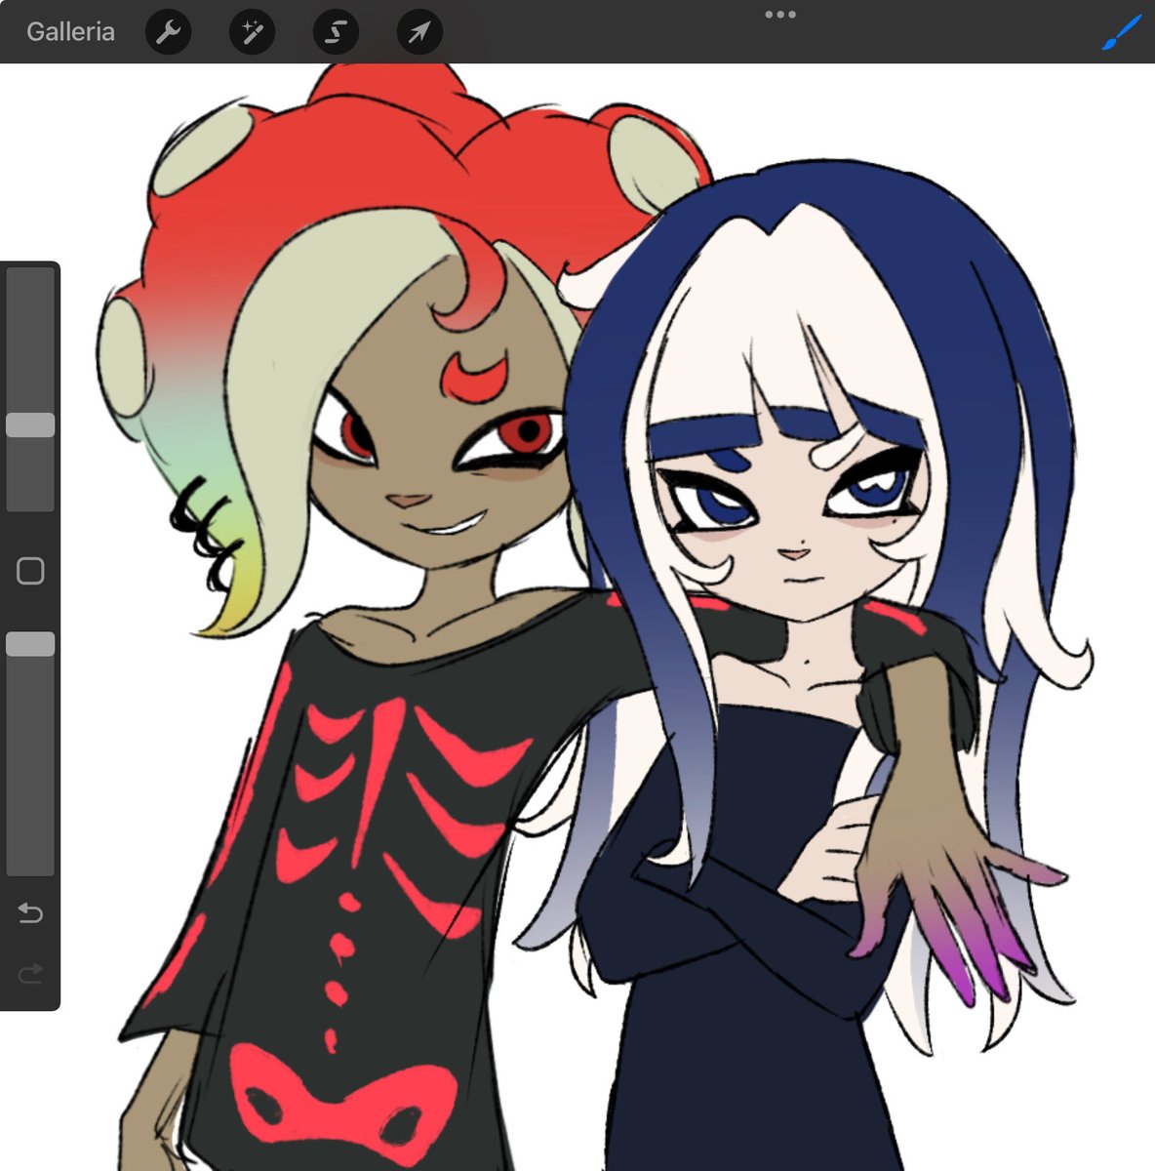Open the Galleria gallery view

click(x=70, y=32)
